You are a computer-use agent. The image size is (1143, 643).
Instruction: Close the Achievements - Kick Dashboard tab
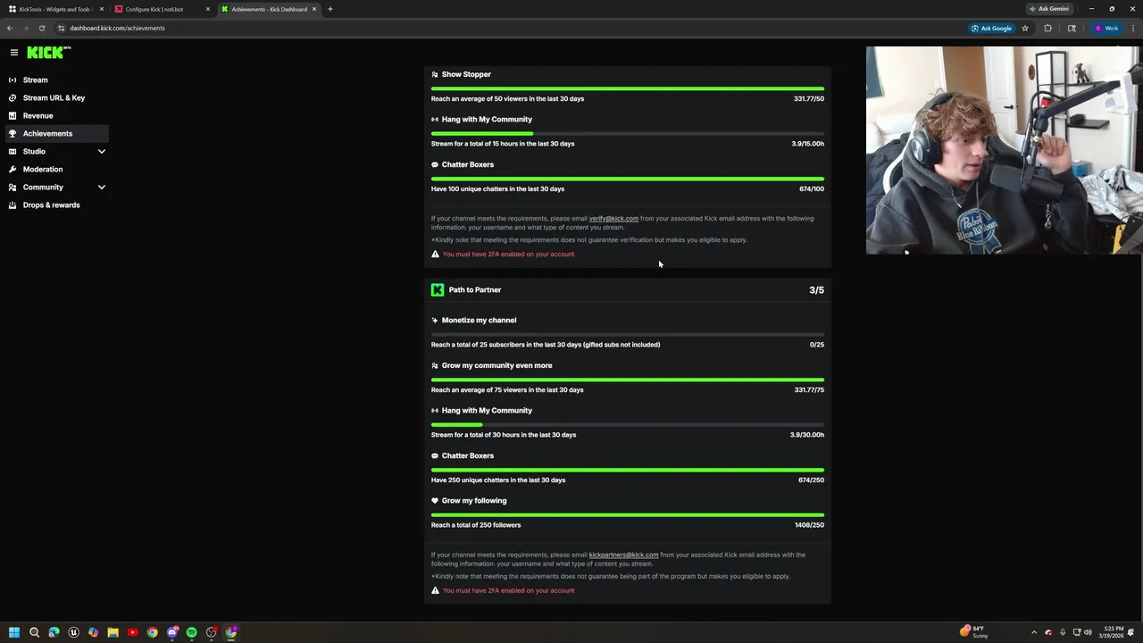pyautogui.click(x=314, y=9)
